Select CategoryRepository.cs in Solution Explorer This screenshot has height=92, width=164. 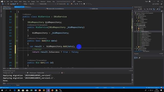tap(146, 33)
